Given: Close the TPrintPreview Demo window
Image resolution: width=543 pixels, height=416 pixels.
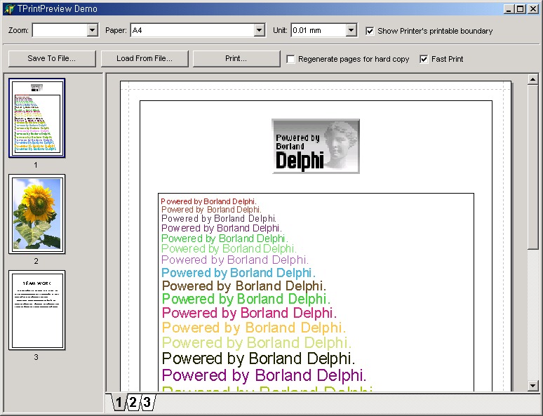Looking at the screenshot, I should click(x=533, y=9).
